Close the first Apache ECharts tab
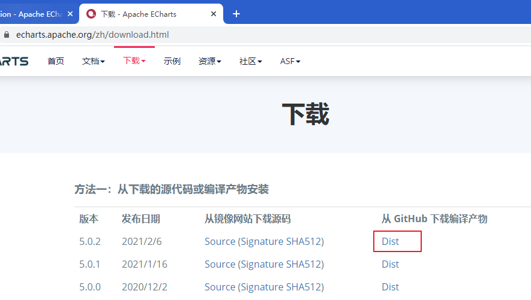531x300 pixels. point(70,14)
